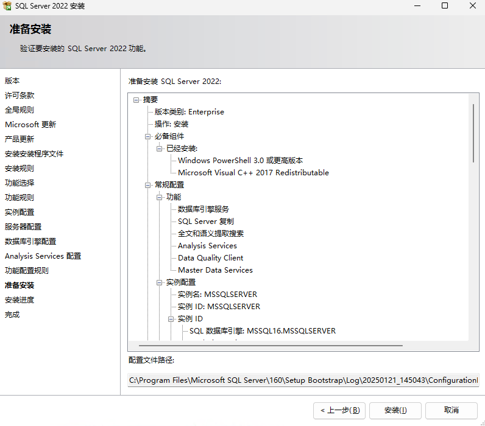This screenshot has width=485, height=426.
Task: Select 安装安装程序文件 step in sidebar
Action: (34, 153)
